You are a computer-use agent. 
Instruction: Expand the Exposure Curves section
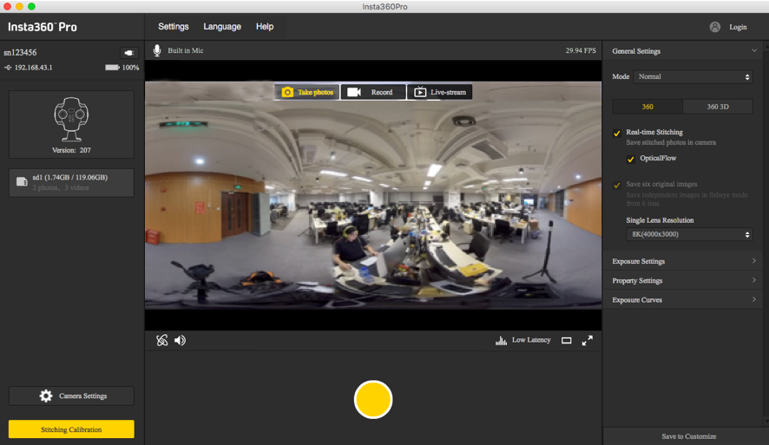click(x=683, y=299)
